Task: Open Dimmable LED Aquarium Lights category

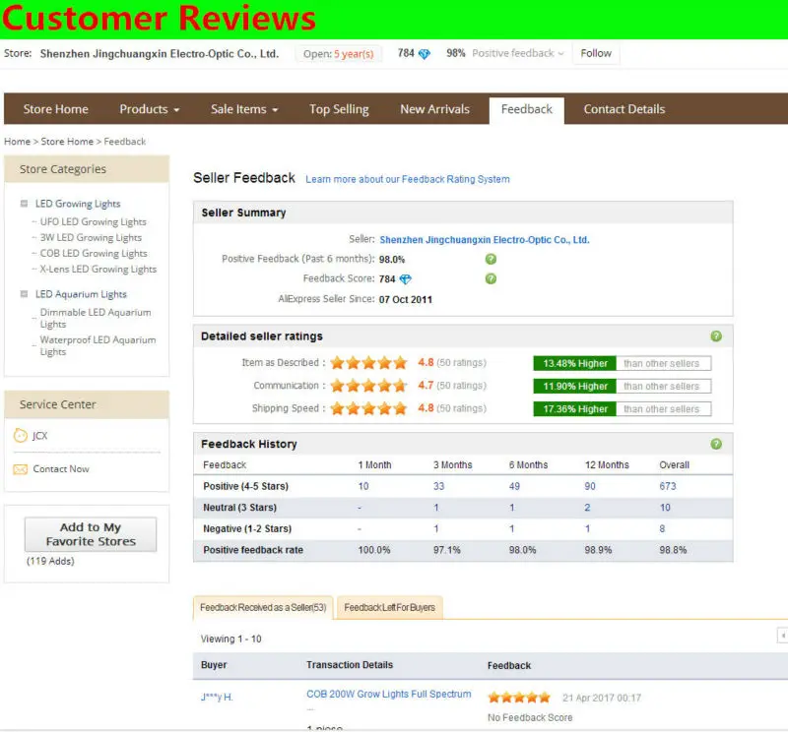Action: (96, 318)
